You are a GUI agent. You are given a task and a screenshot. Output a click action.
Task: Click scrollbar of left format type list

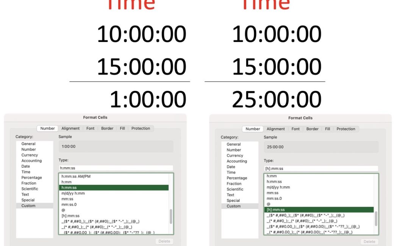[x=171, y=216]
